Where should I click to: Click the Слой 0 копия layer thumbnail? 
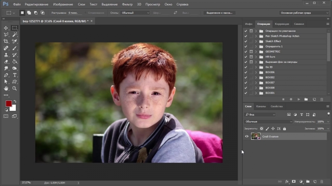coord(256,136)
